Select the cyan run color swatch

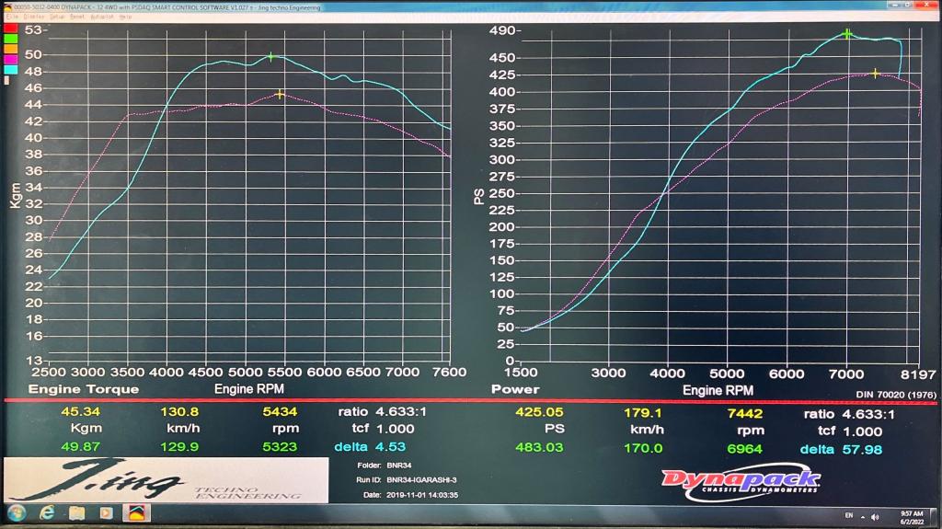[x=11, y=69]
